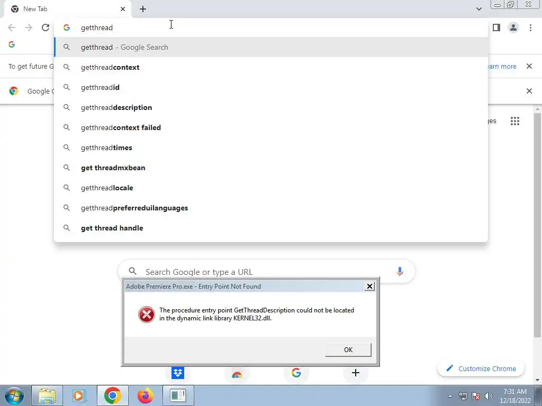Viewport: 542px width, 406px height.
Task: Select 'getthreadcontext failed' suggestion
Action: pyautogui.click(x=271, y=127)
